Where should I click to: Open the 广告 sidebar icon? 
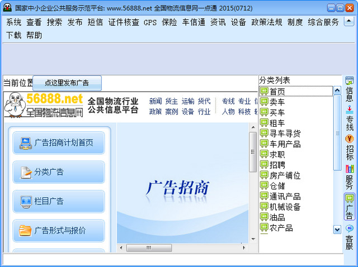pyautogui.click(x=349, y=207)
